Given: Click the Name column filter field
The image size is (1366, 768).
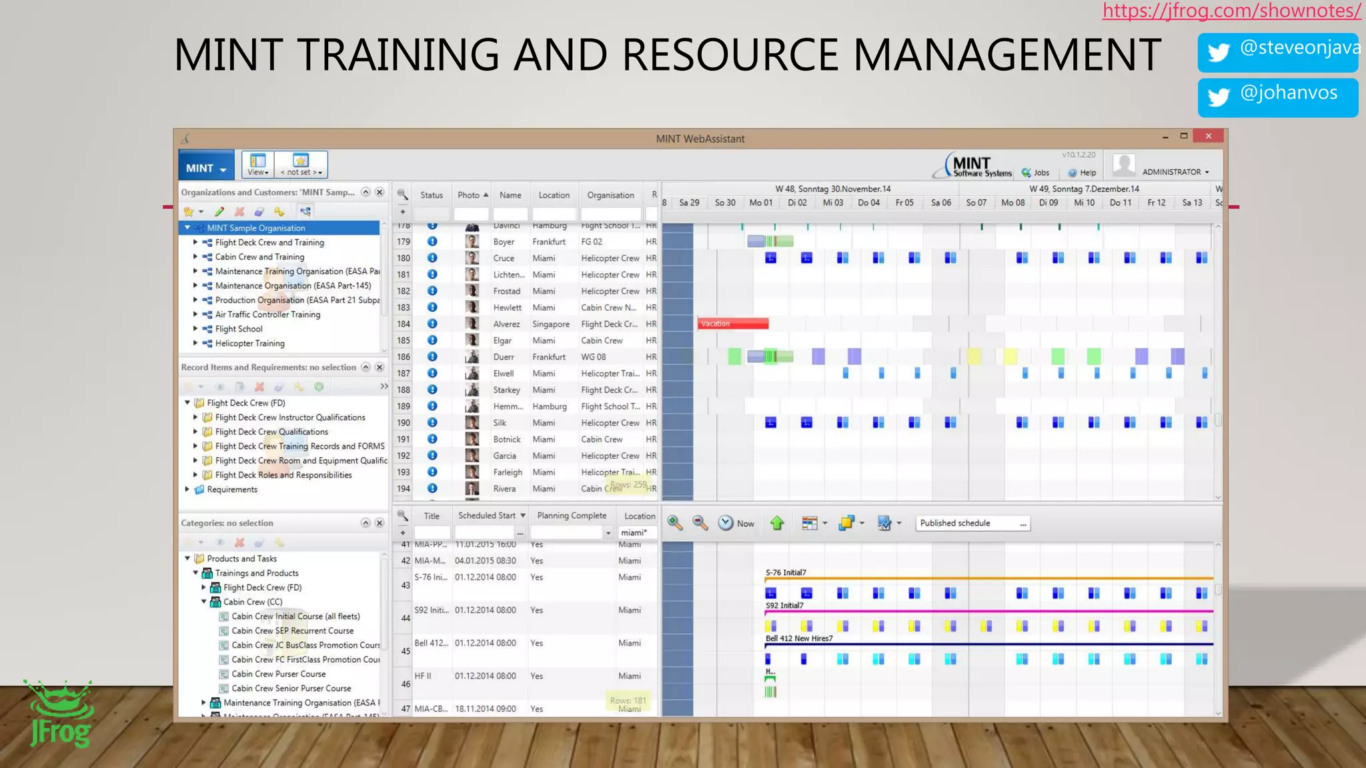Looking at the screenshot, I should coord(510,214).
